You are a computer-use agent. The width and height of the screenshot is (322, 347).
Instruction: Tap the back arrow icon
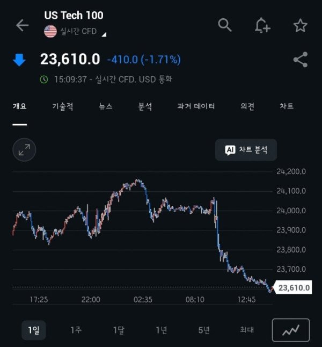point(22,25)
